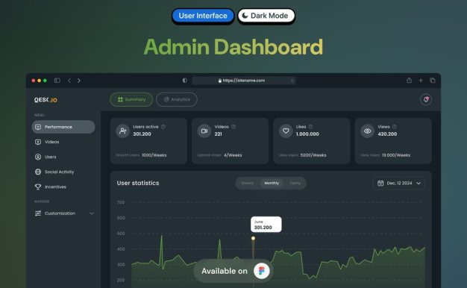Image resolution: width=467 pixels, height=288 pixels.
Task: Click the privacy shield icon beside address bar
Action: click(x=185, y=81)
